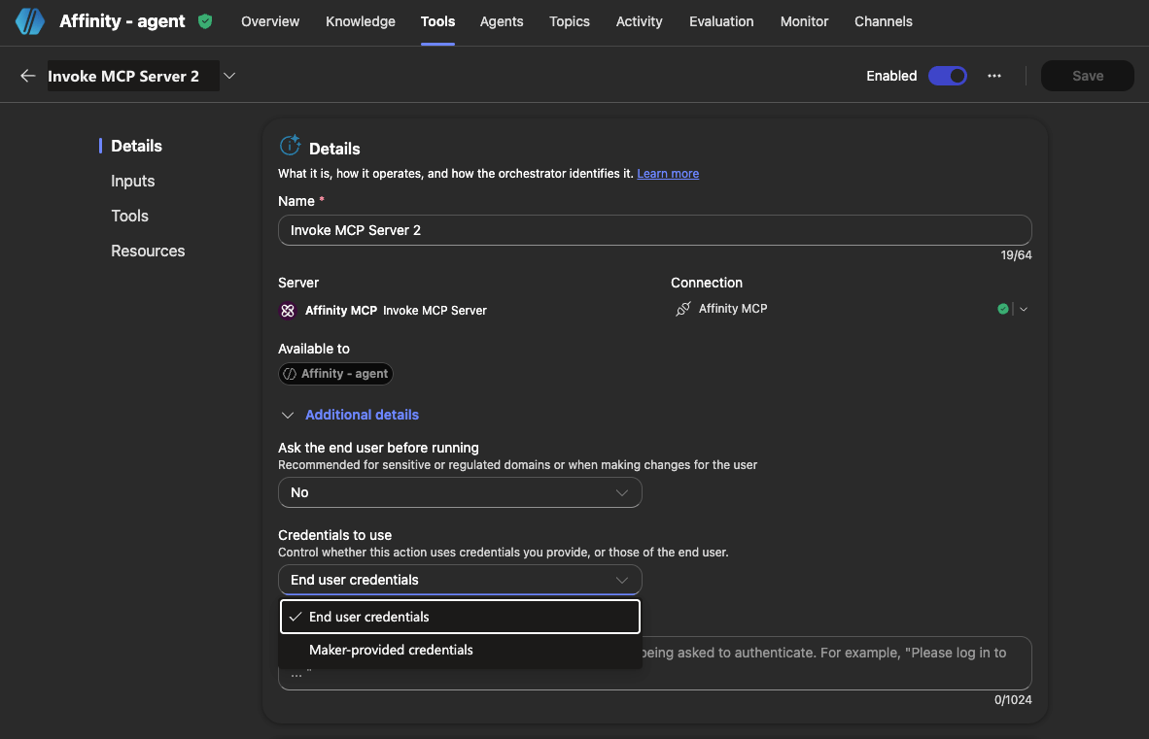Click the Ask the end user before running heading
This screenshot has height=739, width=1149.
[x=378, y=448]
